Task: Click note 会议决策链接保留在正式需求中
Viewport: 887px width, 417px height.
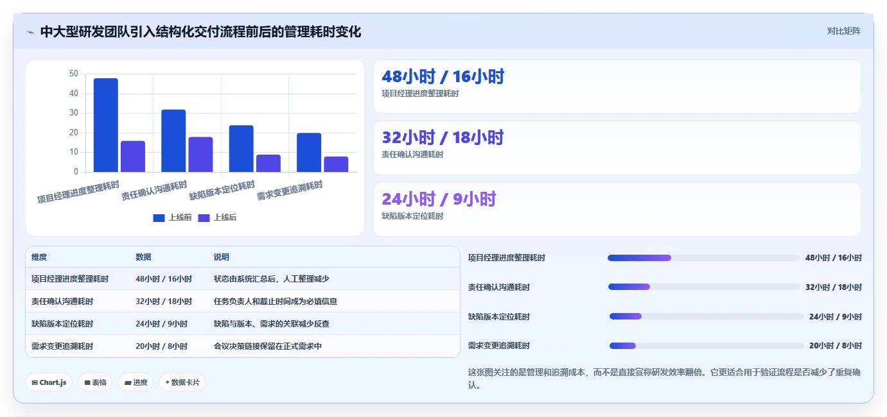Action: coord(268,346)
